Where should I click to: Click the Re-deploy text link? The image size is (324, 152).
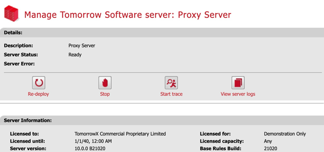tap(39, 94)
